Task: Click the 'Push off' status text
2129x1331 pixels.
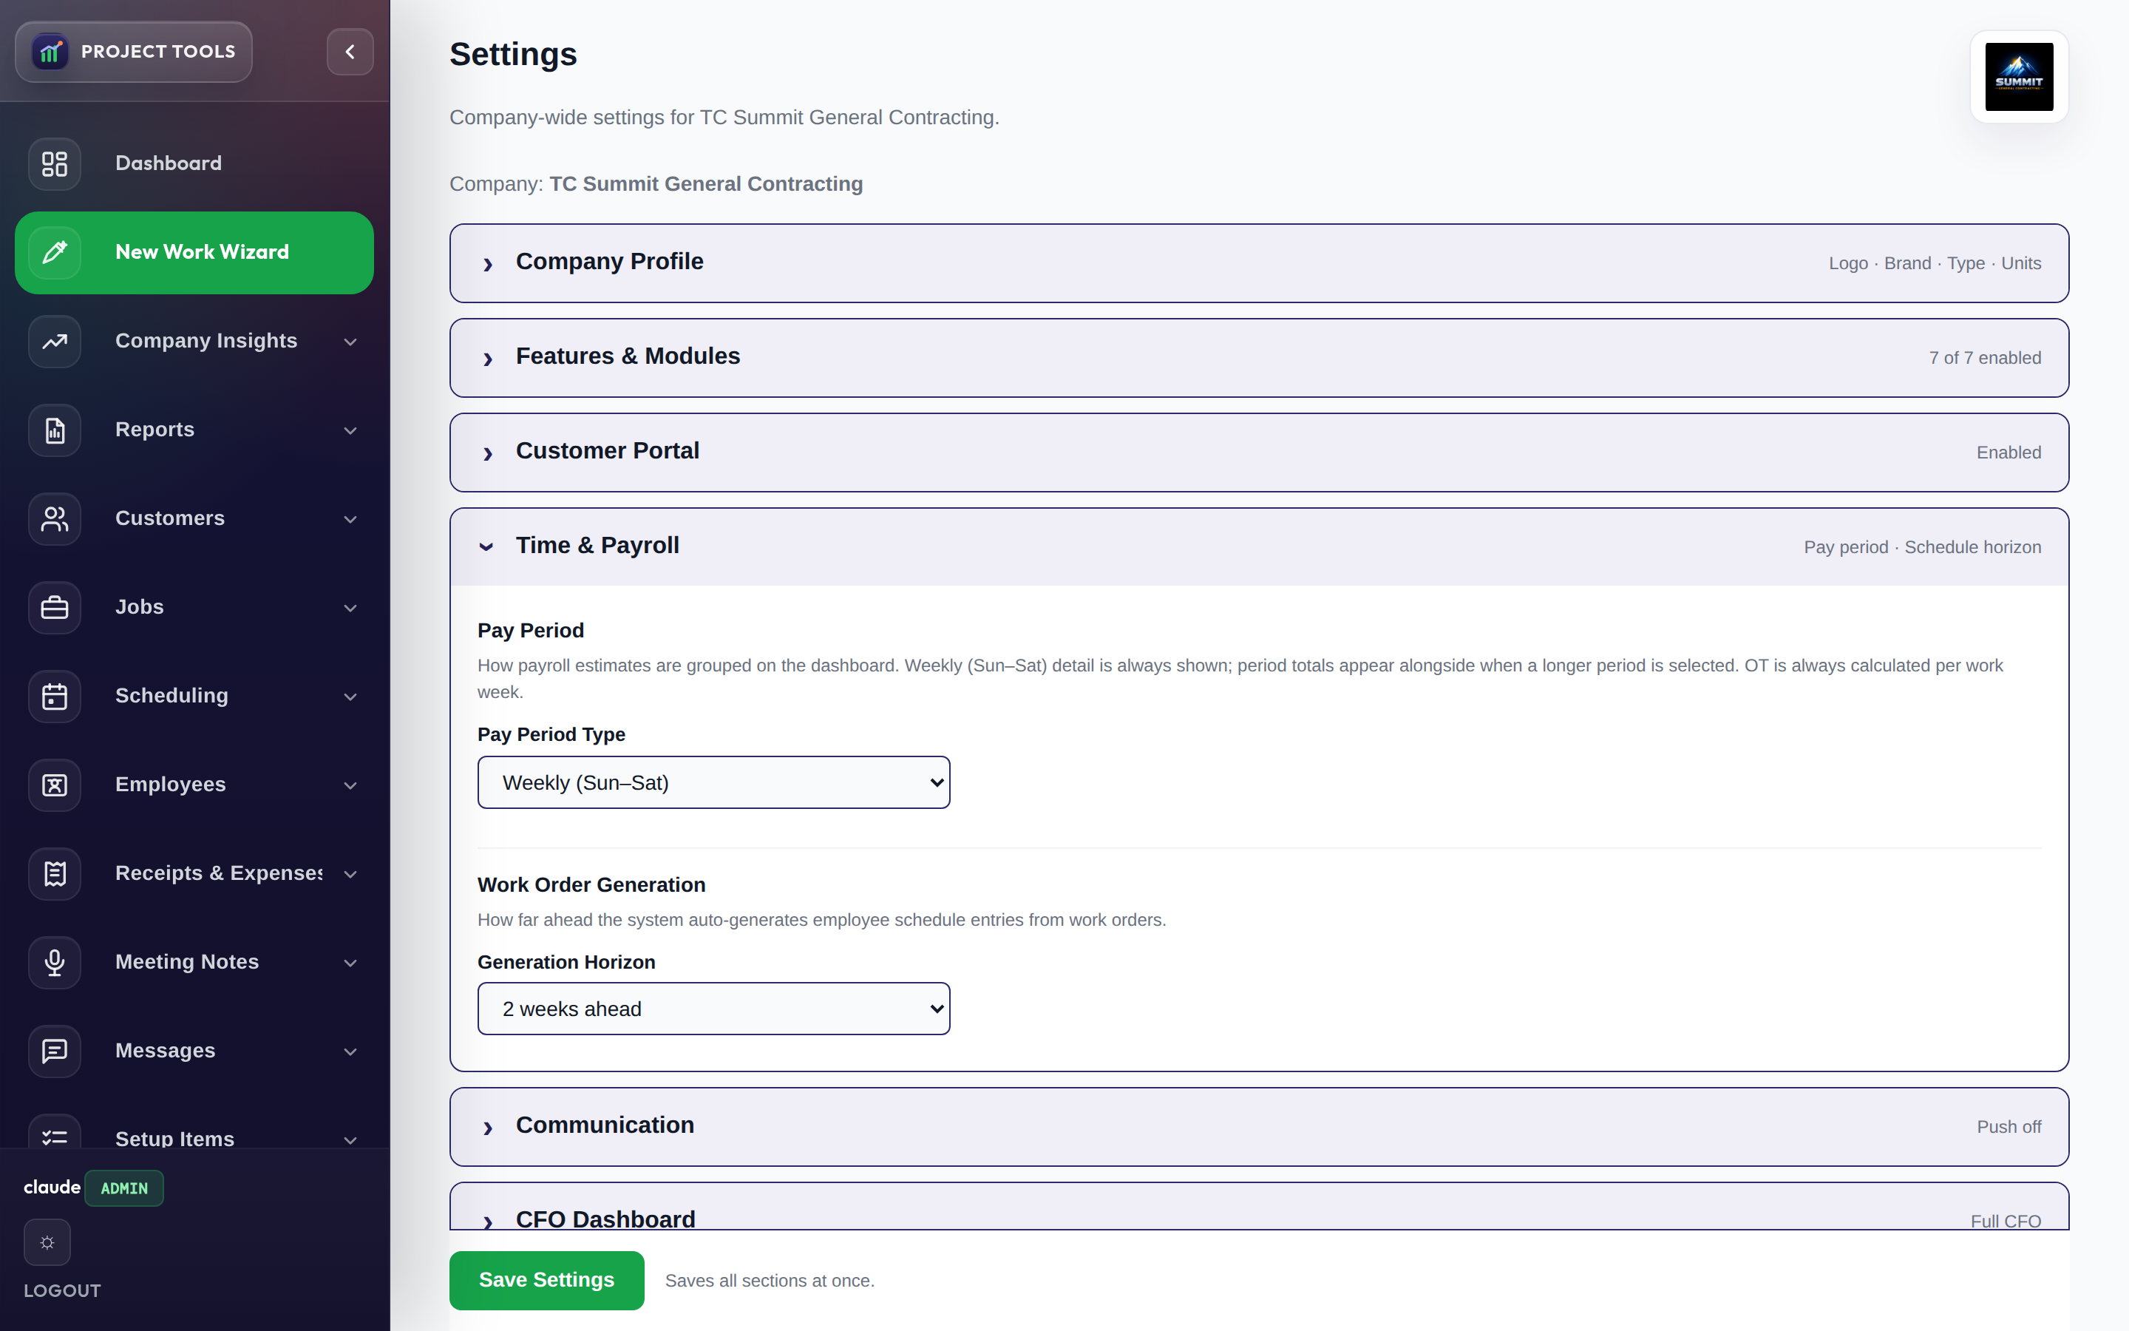Action: [x=2009, y=1128]
